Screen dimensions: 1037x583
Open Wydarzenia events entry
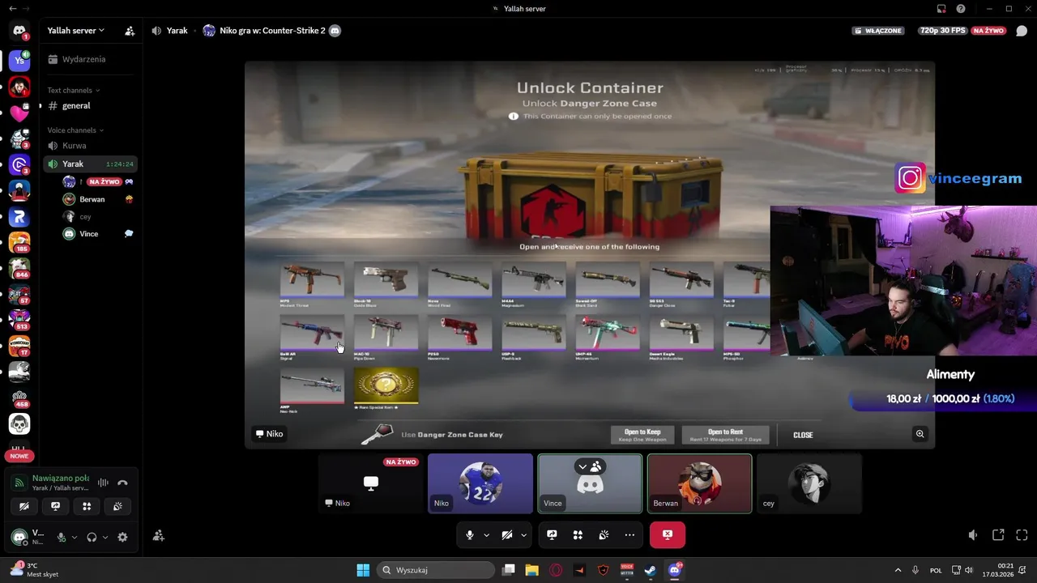(x=90, y=59)
